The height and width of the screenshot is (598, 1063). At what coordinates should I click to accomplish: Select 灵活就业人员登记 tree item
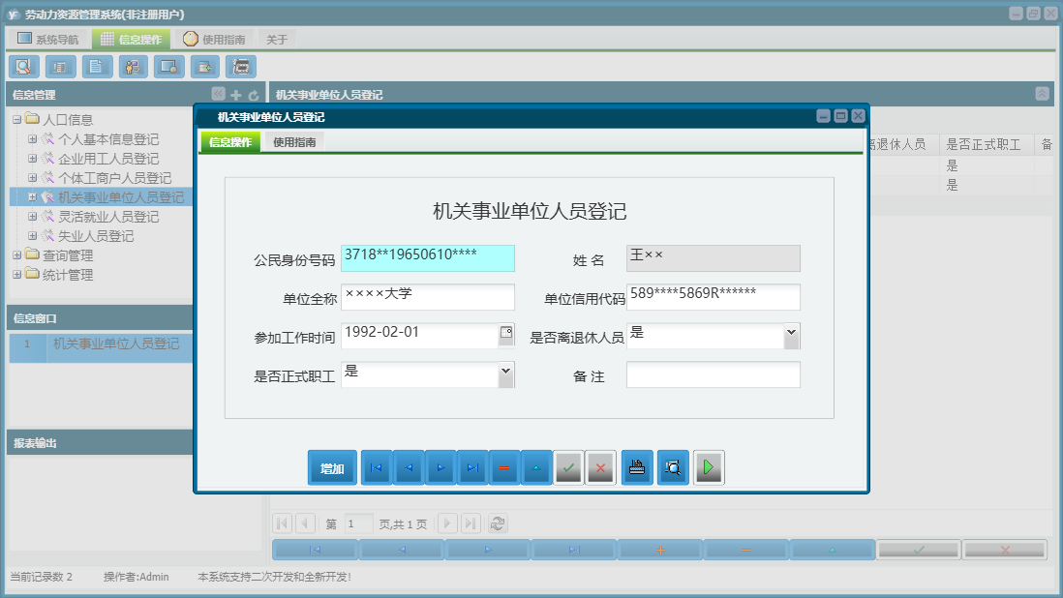108,217
